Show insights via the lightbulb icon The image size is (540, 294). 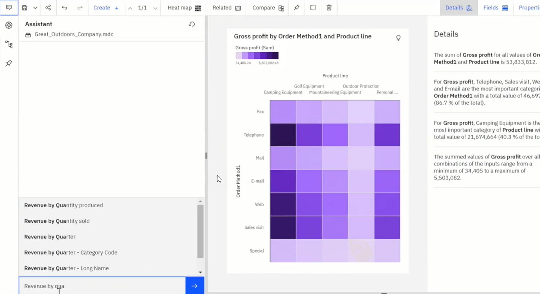[398, 38]
